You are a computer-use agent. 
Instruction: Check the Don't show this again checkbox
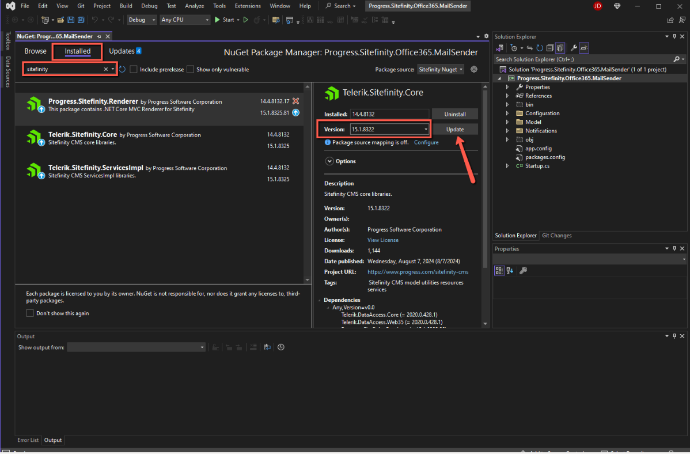click(30, 313)
